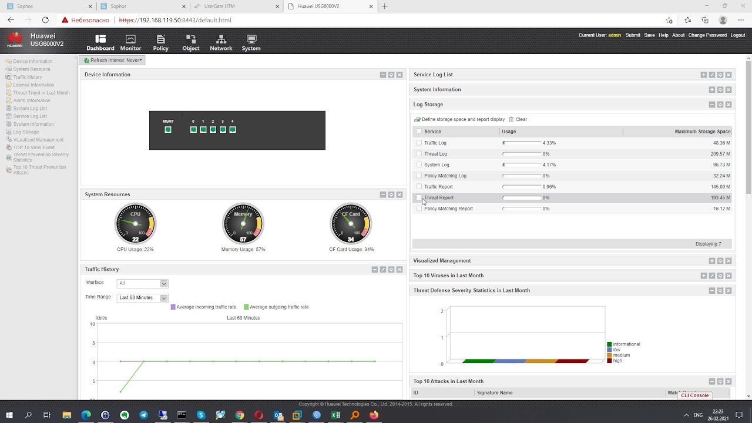Open the Refresh Interval dropdown
This screenshot has width=752, height=423.
[x=112, y=60]
